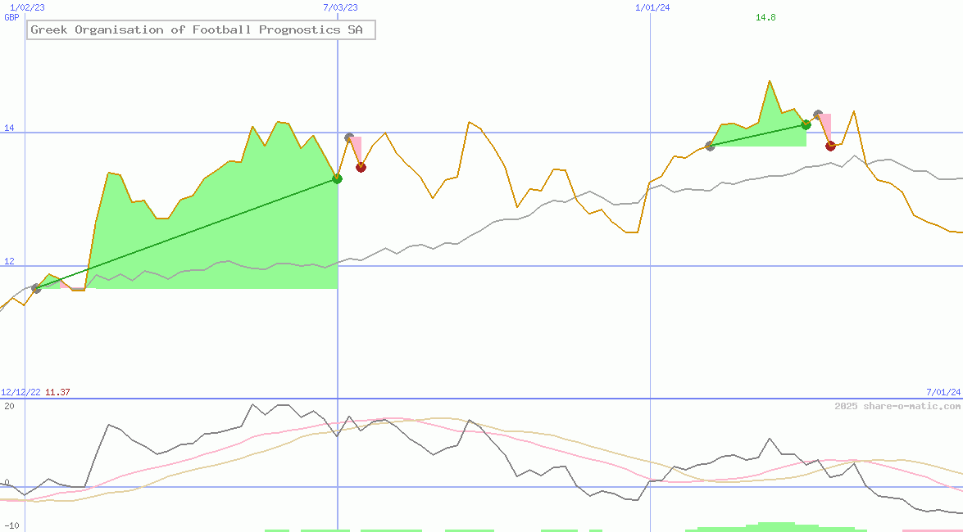This screenshot has height=532, width=963.
Task: Select the red 11.37 low value label
Action: click(57, 392)
